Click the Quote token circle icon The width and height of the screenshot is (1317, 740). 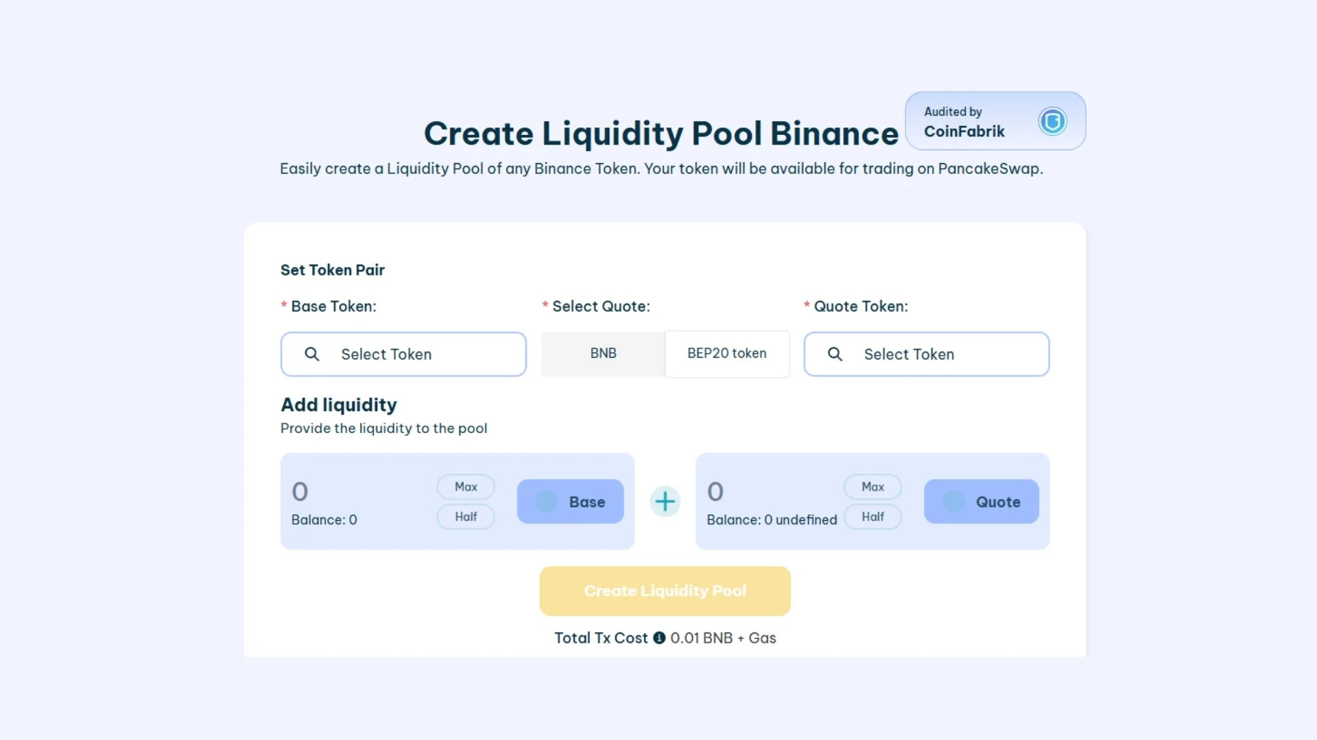pos(953,502)
